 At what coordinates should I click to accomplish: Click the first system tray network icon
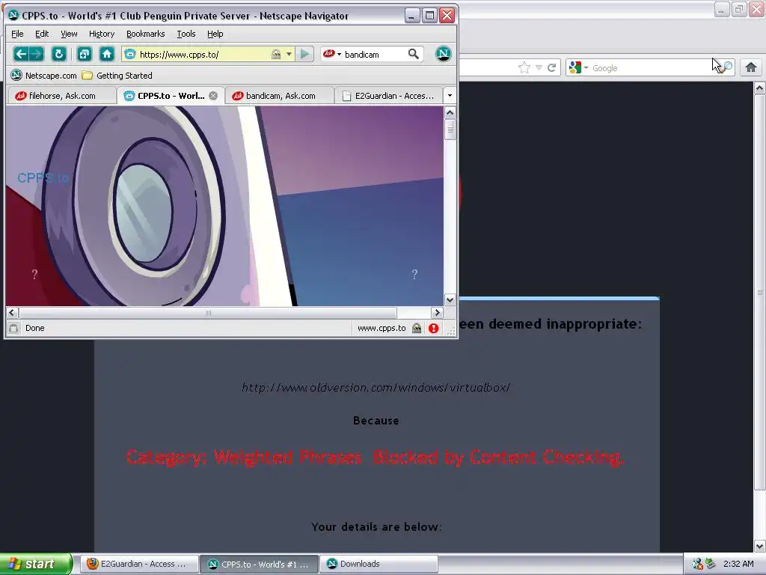697,564
